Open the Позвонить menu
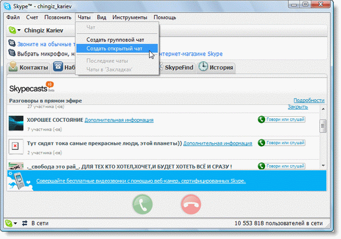Screen dimensions: 341x239 pos(58,18)
